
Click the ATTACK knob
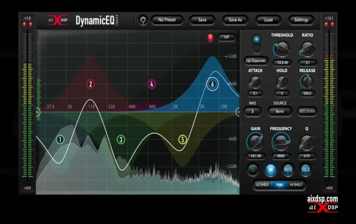[x=255, y=82]
